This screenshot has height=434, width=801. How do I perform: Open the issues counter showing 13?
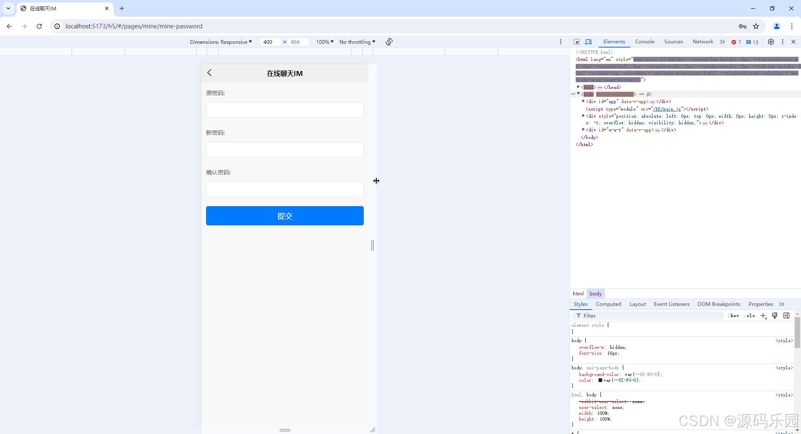coord(751,42)
